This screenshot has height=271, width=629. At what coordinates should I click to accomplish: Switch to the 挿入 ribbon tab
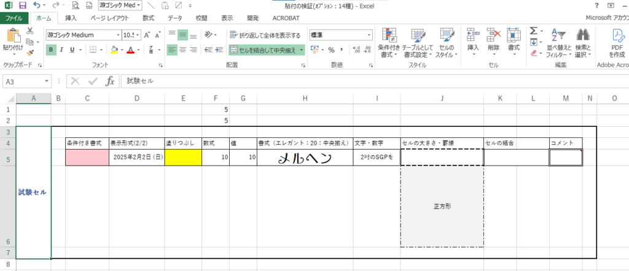(x=71, y=19)
